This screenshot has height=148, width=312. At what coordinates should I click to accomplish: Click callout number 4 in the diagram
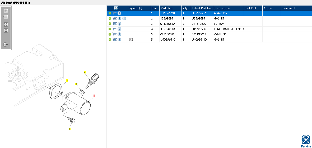pyautogui.click(x=85, y=72)
